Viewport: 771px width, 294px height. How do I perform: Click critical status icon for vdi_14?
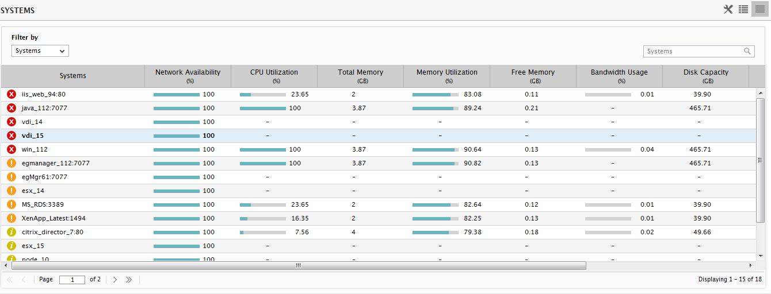pyautogui.click(x=12, y=122)
